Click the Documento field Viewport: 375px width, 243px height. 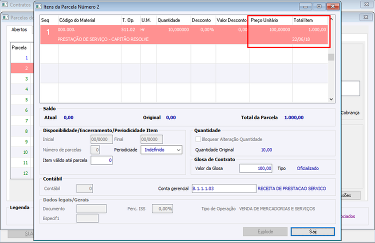coord(91,208)
